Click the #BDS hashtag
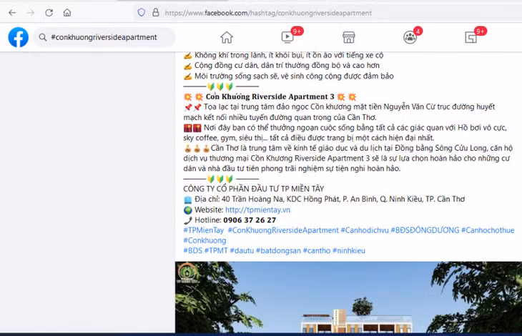 tap(193, 250)
